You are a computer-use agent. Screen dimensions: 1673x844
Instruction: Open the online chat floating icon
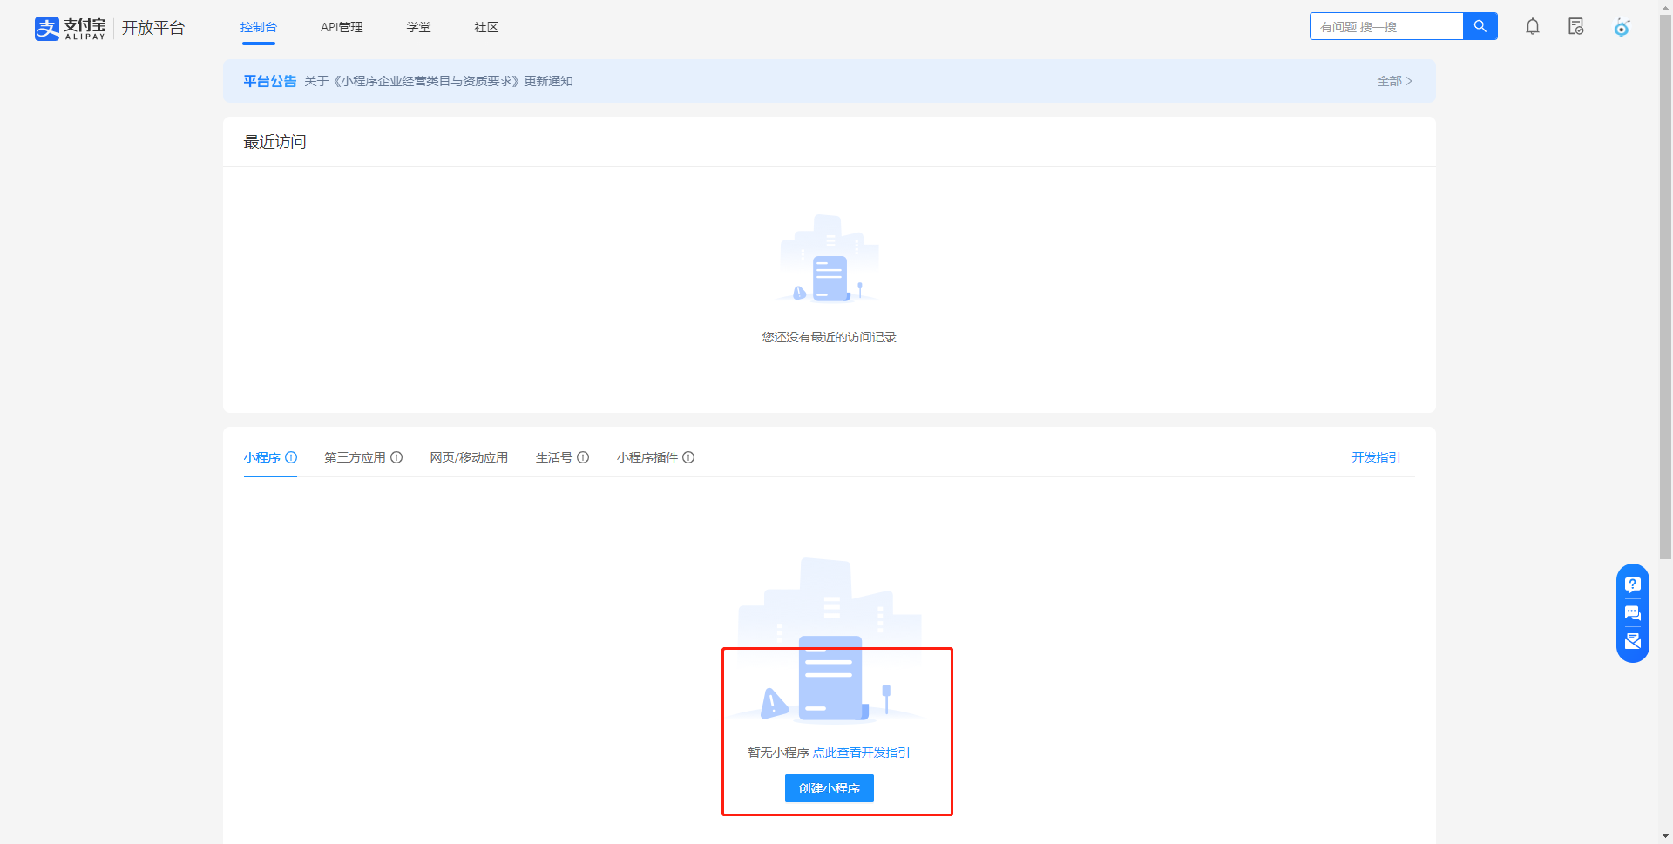(x=1632, y=613)
